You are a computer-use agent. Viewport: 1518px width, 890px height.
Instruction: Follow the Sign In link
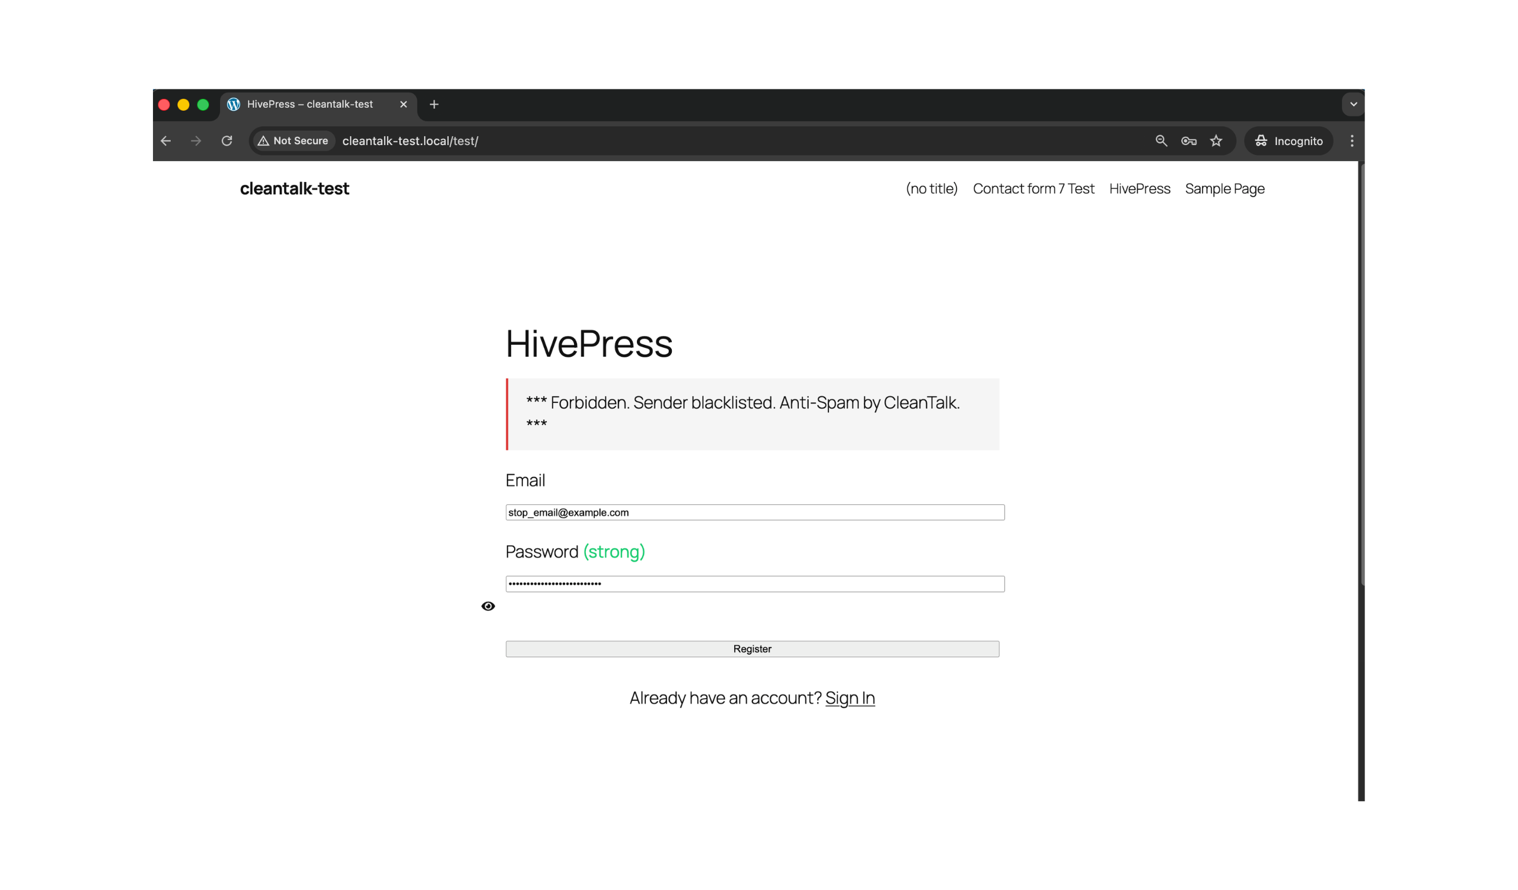click(x=849, y=697)
